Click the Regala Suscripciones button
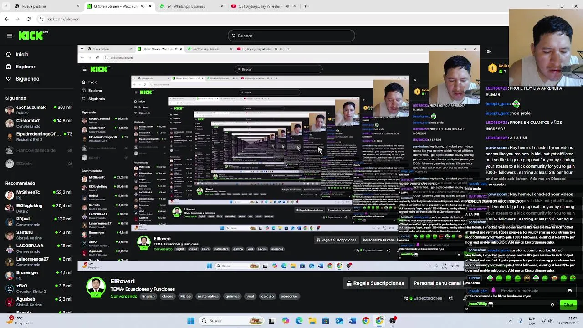The height and width of the screenshot is (328, 583). point(375,283)
